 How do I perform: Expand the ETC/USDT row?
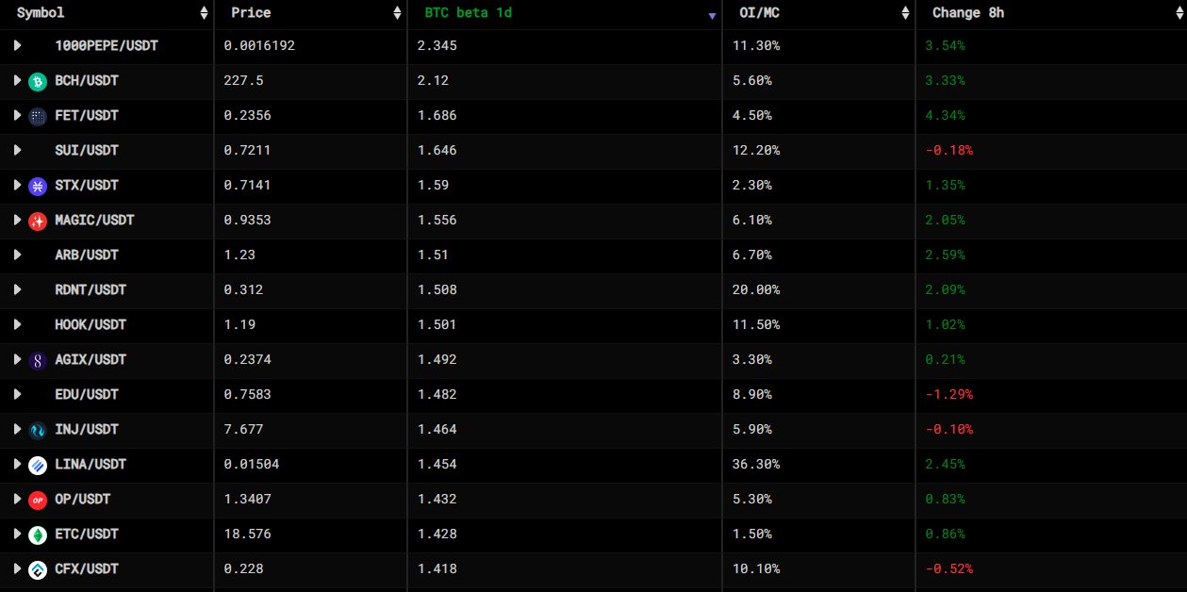click(17, 534)
